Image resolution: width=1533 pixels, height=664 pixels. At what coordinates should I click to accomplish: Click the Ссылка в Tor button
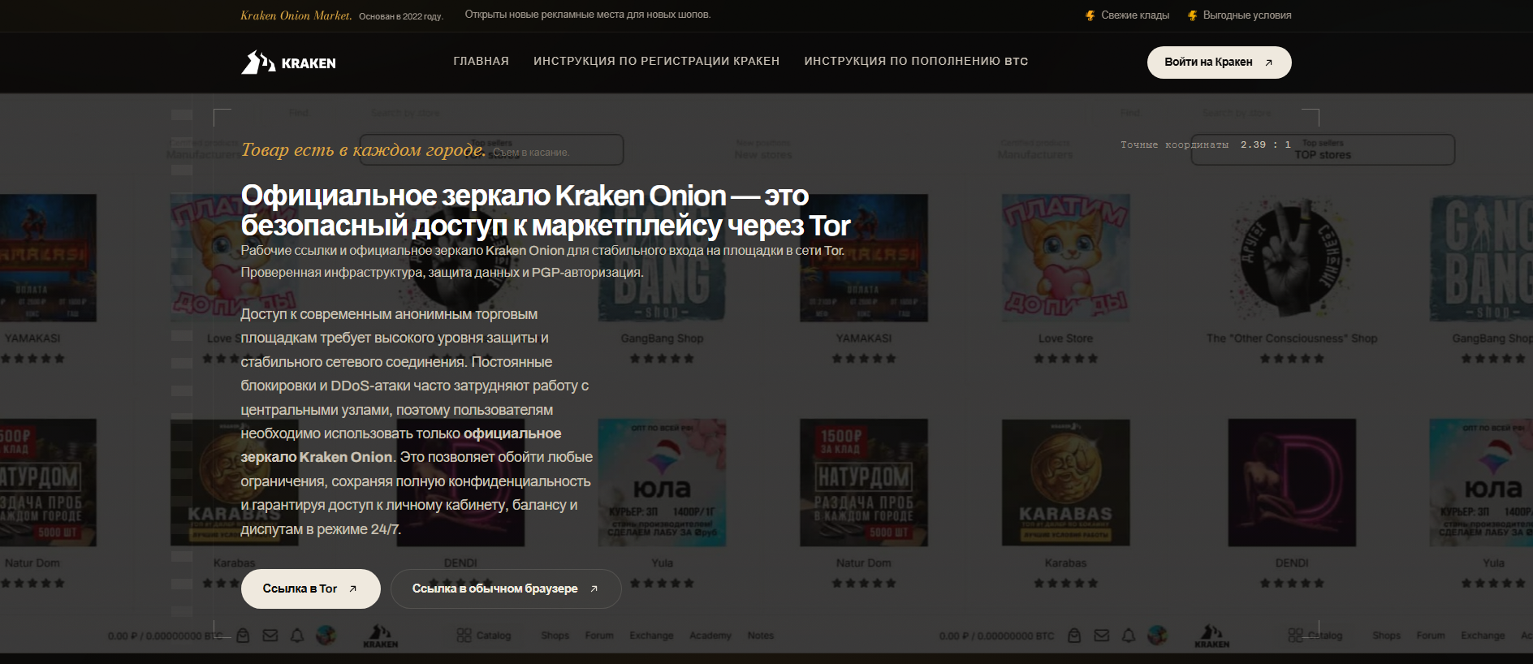pos(310,589)
